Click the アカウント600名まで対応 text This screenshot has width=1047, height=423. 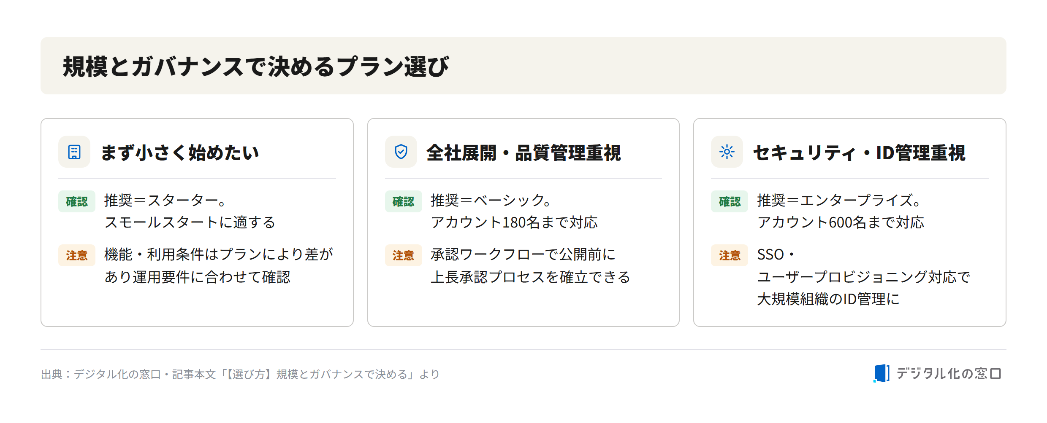click(x=841, y=222)
